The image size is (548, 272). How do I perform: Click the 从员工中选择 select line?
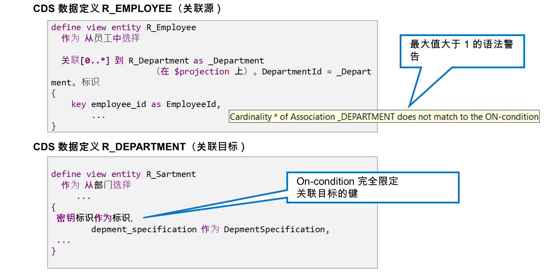(112, 38)
